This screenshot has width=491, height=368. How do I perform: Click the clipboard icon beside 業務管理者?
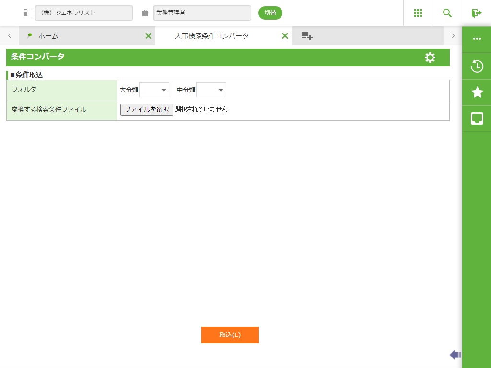145,13
